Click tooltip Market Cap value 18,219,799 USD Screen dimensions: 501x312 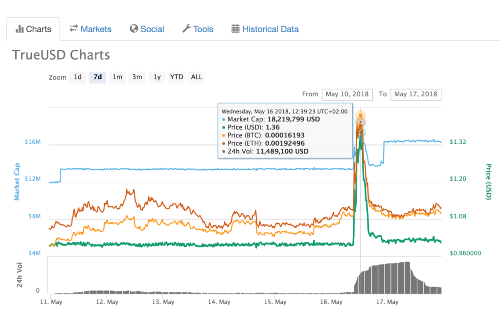pos(294,119)
